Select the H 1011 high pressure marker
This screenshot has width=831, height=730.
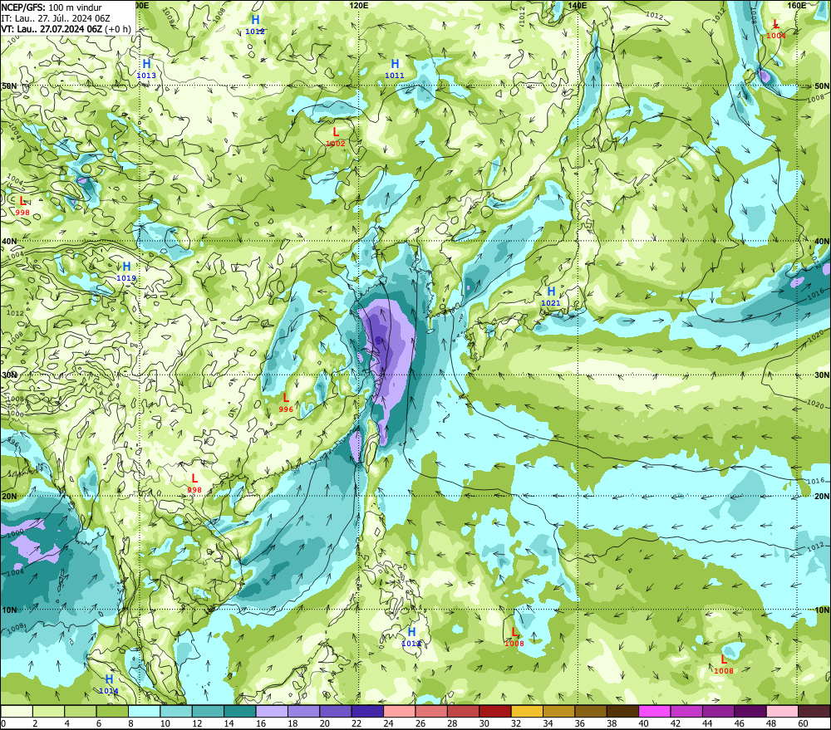[394, 70]
